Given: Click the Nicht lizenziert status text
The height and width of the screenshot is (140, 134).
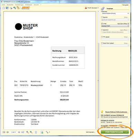Looking at the screenshot, I should pos(91,132).
